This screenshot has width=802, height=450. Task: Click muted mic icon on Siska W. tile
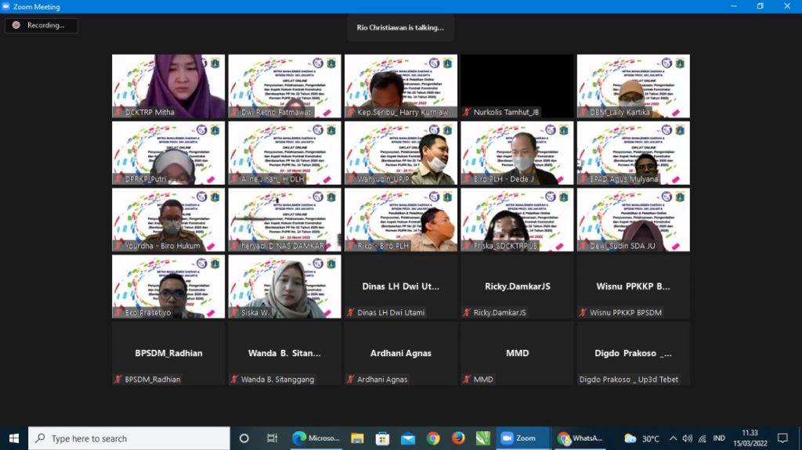pyautogui.click(x=234, y=313)
